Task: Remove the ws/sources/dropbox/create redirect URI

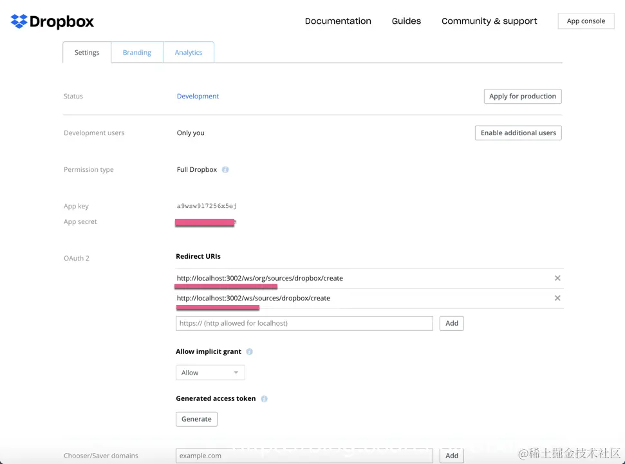Action: click(557, 298)
